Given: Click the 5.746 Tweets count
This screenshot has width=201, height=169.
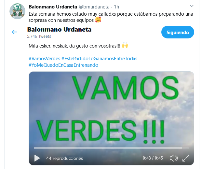Looking at the screenshot, I should coord(39,36).
